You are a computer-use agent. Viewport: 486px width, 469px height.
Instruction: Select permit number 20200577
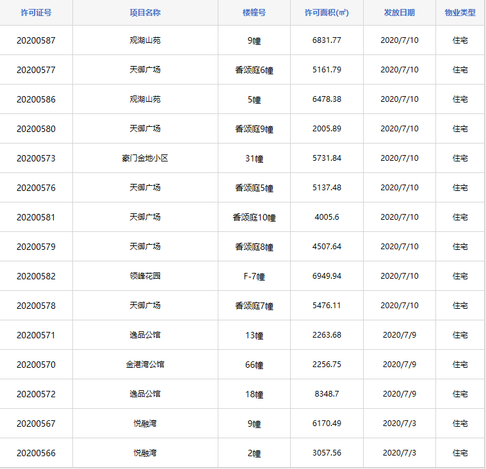36,70
